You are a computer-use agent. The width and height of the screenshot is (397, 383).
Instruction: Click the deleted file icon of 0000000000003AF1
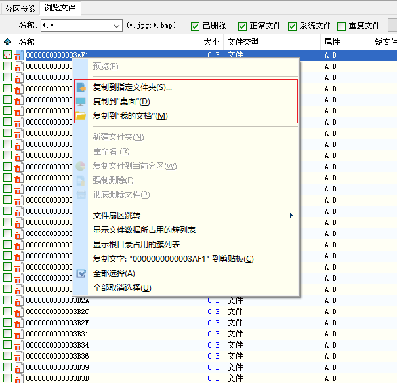tap(19, 55)
